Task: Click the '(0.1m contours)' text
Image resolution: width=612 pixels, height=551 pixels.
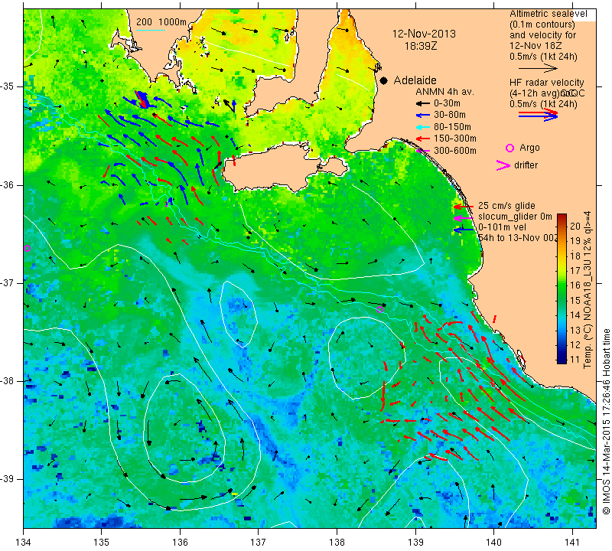Action: pyautogui.click(x=542, y=24)
